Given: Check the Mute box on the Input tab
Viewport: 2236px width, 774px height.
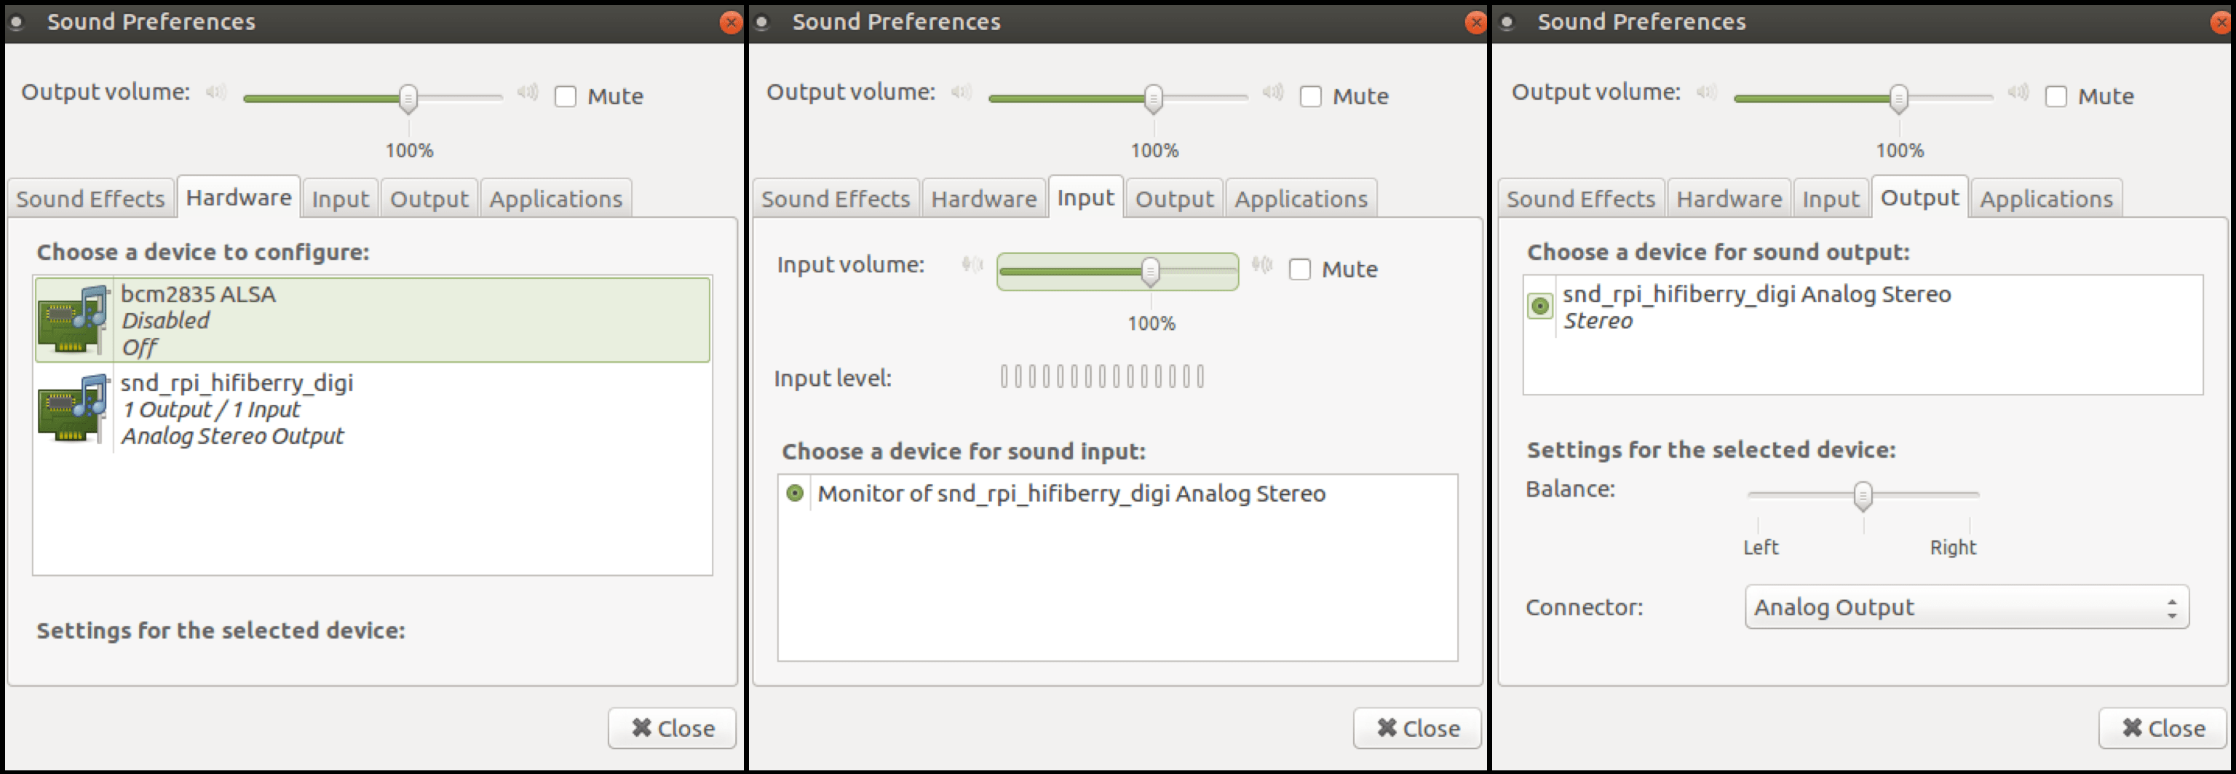Looking at the screenshot, I should [1301, 269].
